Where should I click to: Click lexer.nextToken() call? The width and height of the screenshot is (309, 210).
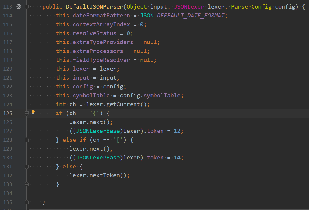98,175
